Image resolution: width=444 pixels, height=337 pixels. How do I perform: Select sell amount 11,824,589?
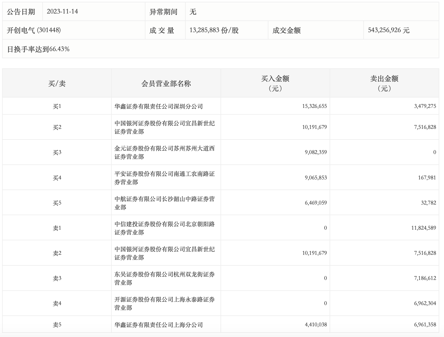coord(424,228)
